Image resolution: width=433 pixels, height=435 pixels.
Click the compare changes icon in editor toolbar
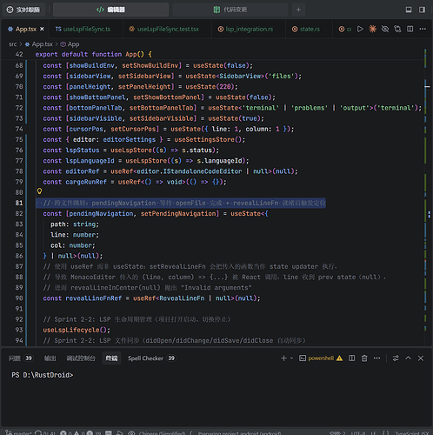[397, 29]
